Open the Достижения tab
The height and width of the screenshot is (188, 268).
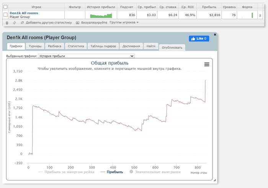(131, 46)
